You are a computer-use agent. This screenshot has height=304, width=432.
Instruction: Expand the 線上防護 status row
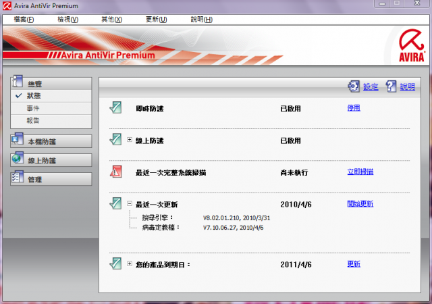click(130, 140)
